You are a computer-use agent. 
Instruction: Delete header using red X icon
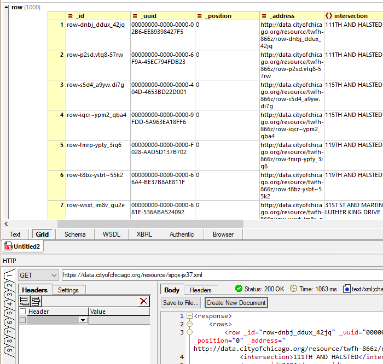click(143, 301)
